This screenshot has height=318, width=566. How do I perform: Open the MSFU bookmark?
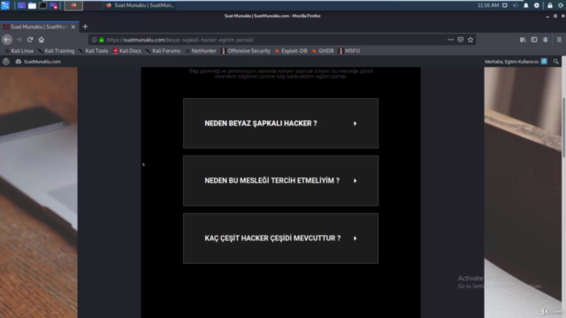tap(349, 51)
